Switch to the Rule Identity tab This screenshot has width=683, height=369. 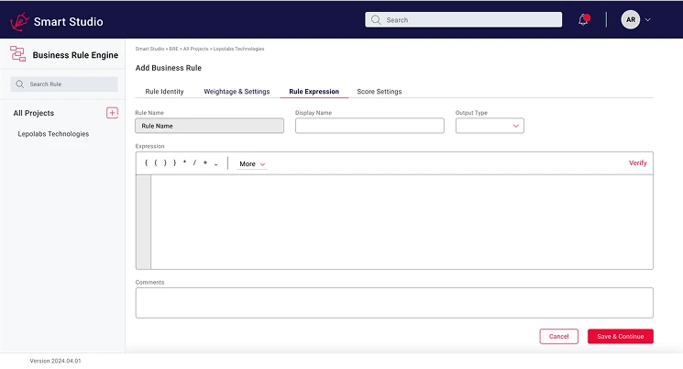tap(165, 92)
